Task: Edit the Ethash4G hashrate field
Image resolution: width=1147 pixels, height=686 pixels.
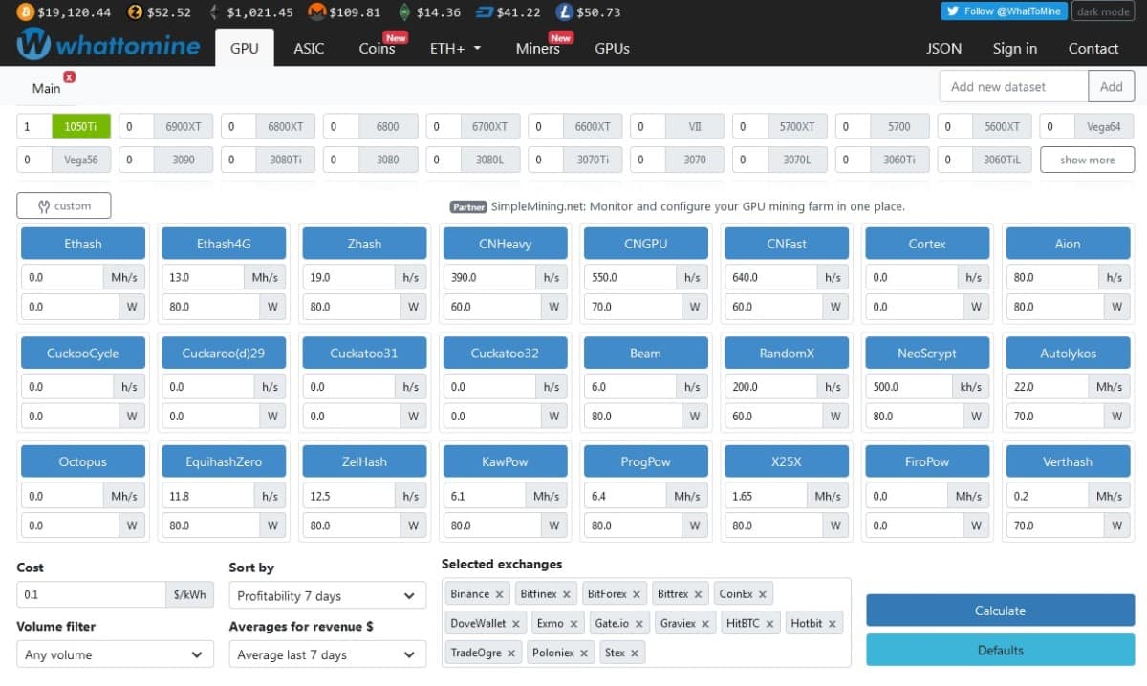Action: (203, 277)
